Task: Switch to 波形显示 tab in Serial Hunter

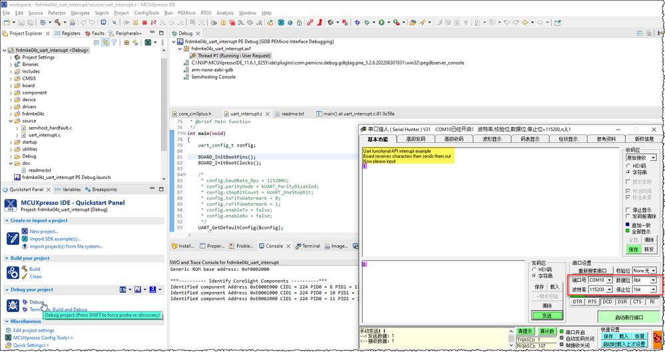Action: click(491, 139)
